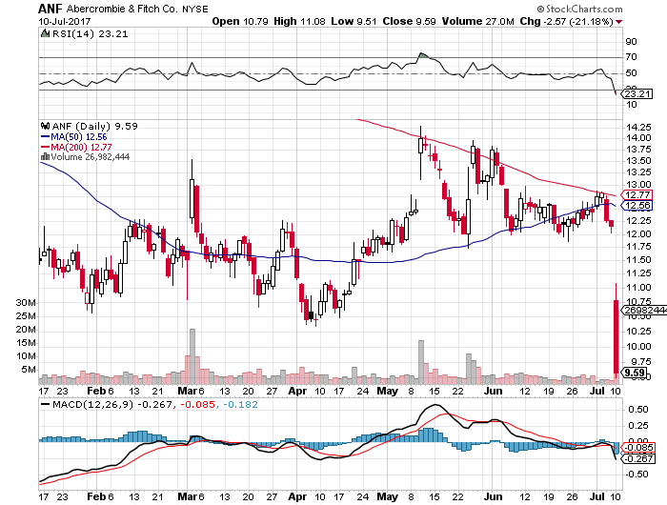Screen dimensions: 667x505
Task: Click the Mar label under the price chart
Action: (x=186, y=391)
